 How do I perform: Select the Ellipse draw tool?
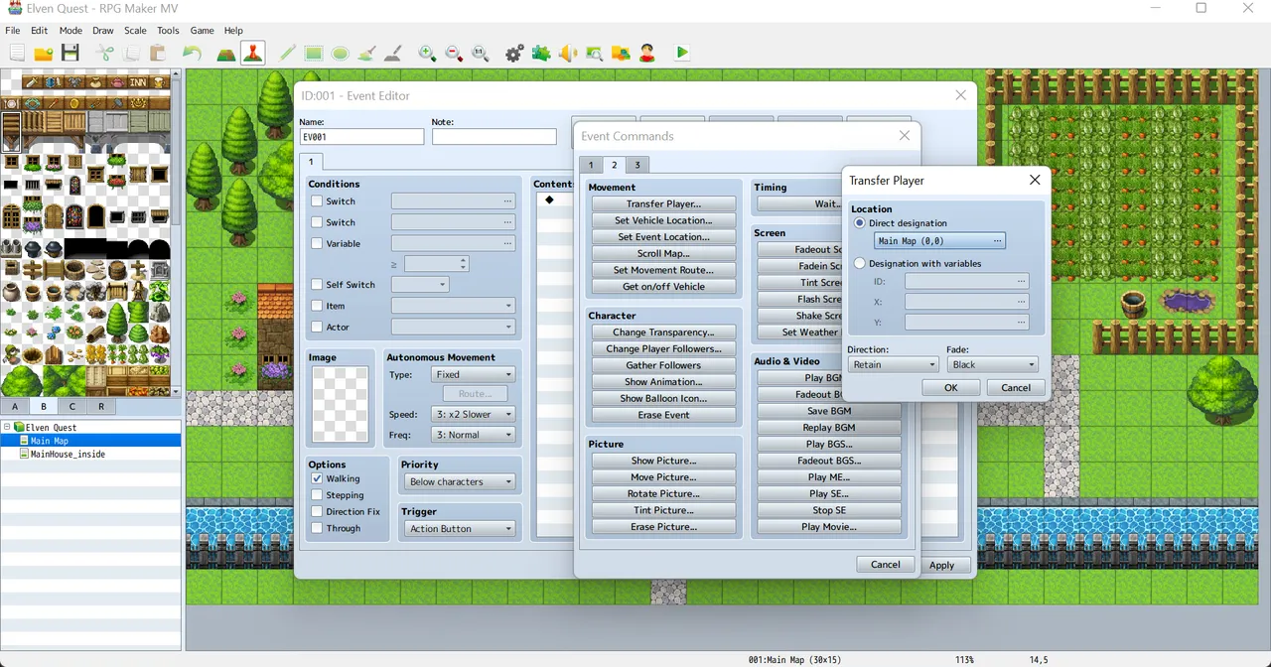pos(340,54)
